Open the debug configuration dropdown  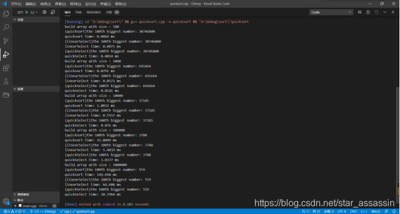click(x=34, y=12)
